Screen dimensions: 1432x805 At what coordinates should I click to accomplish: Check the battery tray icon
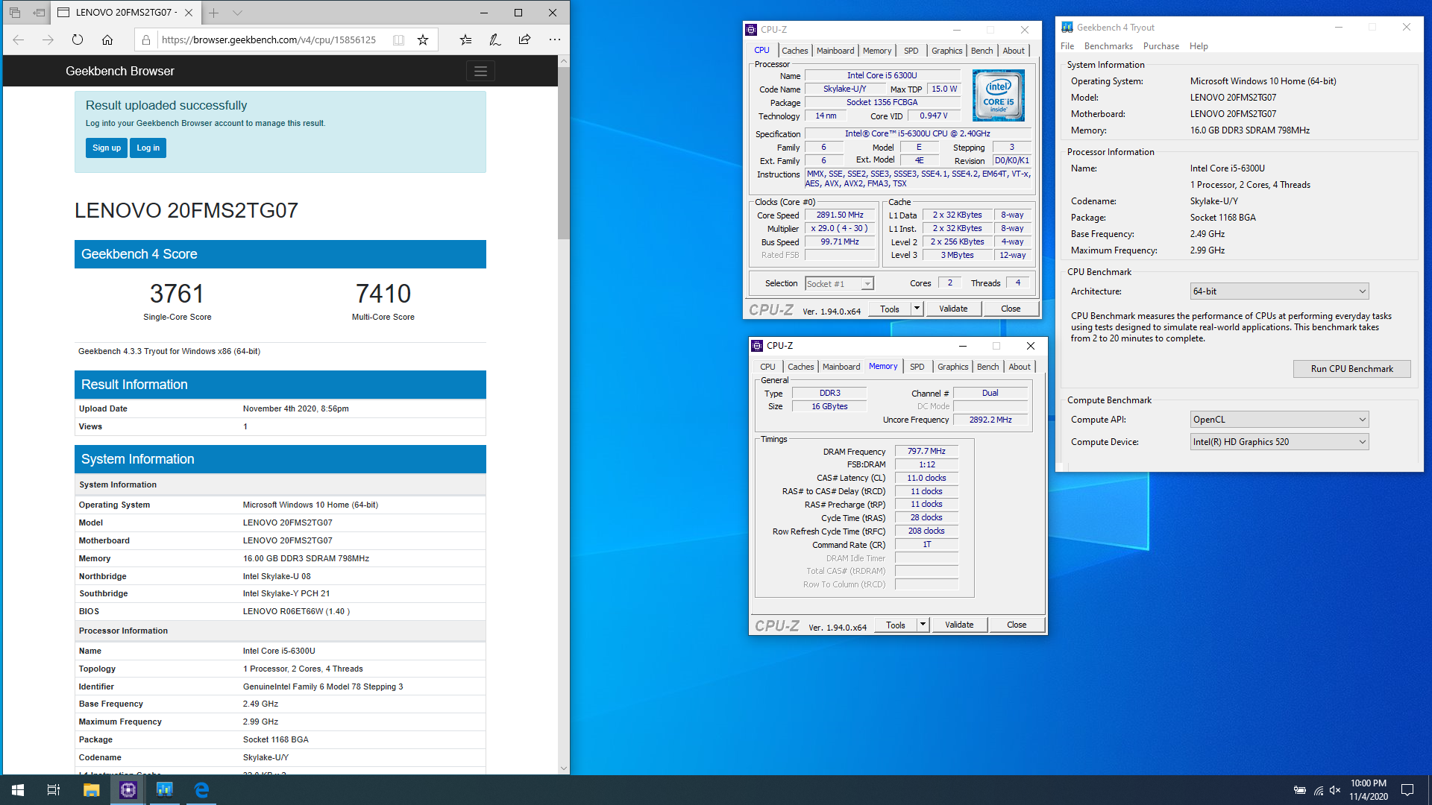pyautogui.click(x=1299, y=790)
